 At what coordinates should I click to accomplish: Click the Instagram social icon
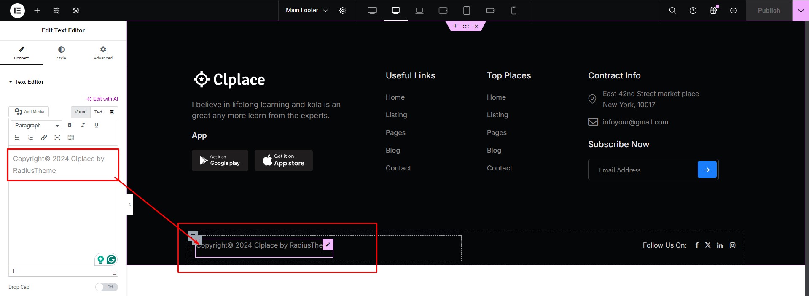tap(733, 245)
